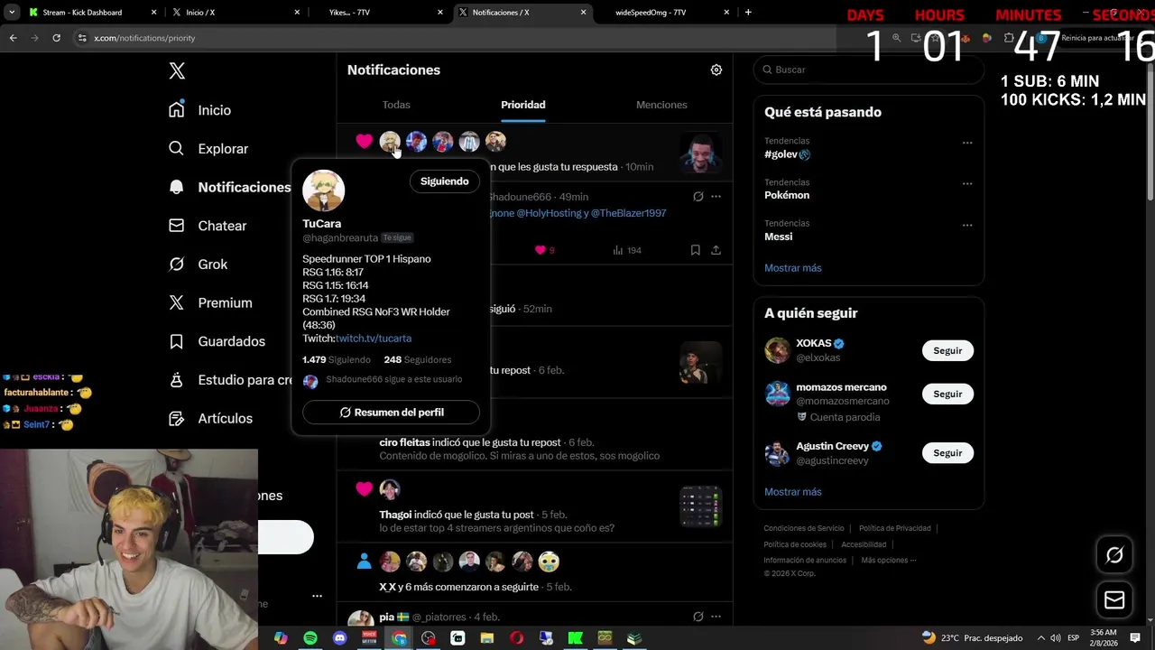Open File Explorer from taskbar
The width and height of the screenshot is (1155, 650).
(487, 638)
